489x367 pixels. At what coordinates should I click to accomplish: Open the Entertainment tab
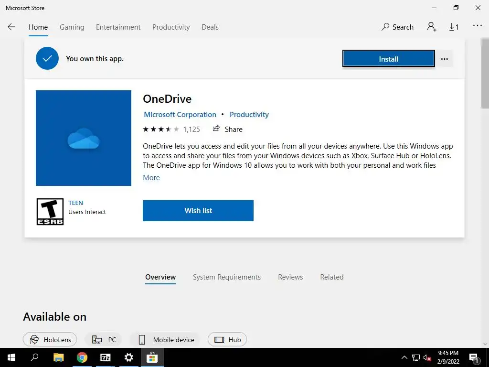(118, 27)
